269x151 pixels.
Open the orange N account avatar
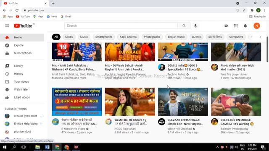tap(257, 26)
